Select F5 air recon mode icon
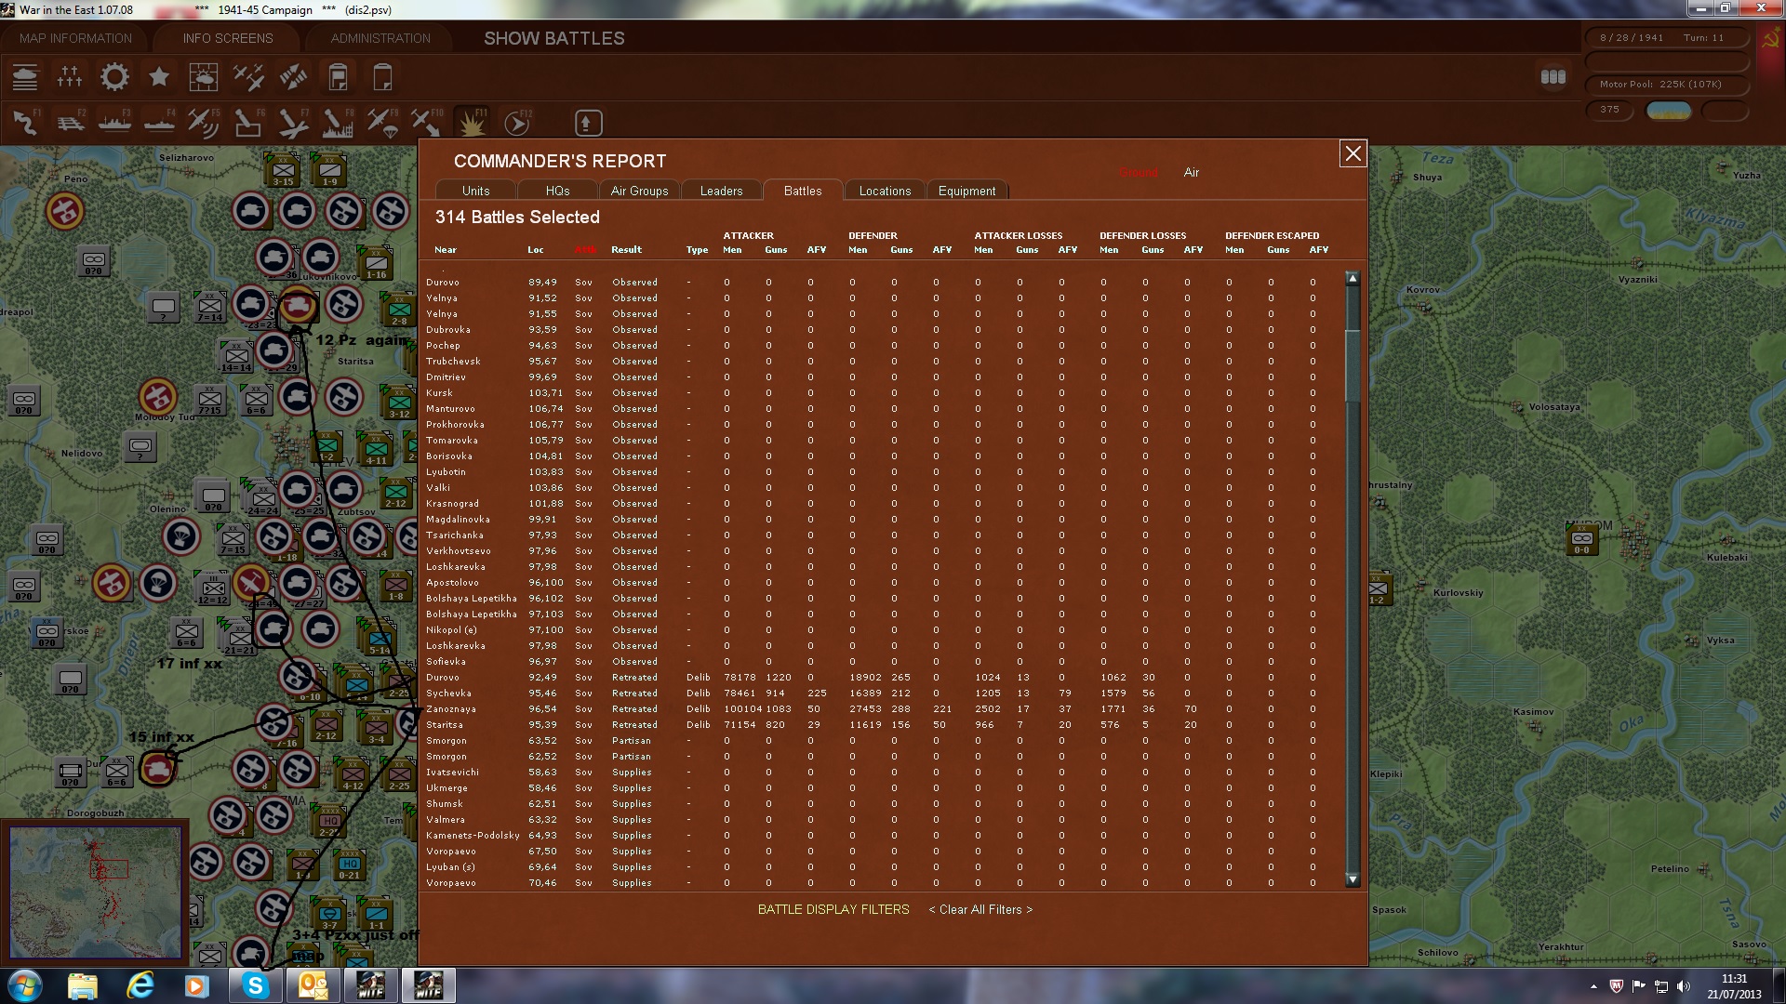 204,123
